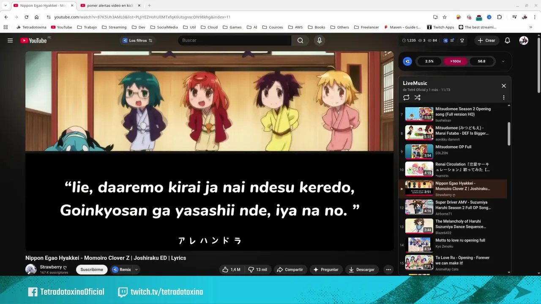Open the Streaming bookmark folder

[x=114, y=27]
